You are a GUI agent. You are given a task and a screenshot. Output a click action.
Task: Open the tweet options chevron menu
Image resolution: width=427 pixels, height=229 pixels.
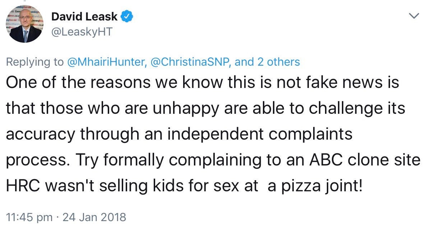pos(414,16)
